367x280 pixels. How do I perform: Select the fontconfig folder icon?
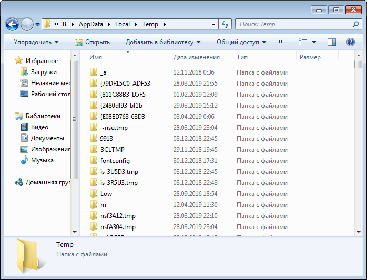pos(94,160)
